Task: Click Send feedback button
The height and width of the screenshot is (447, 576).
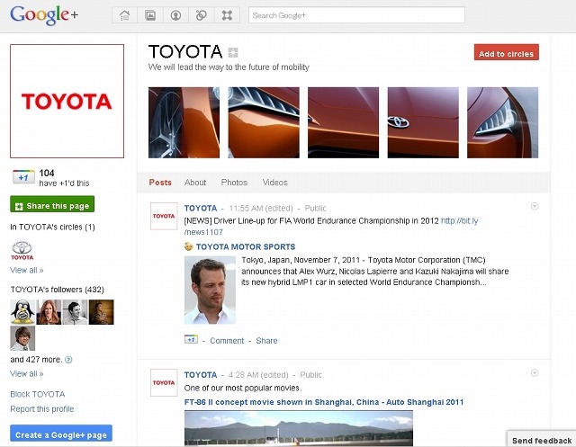Action: pyautogui.click(x=542, y=439)
